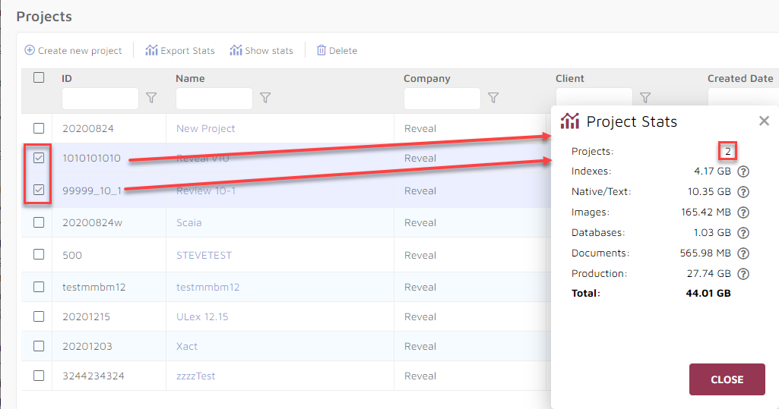The width and height of the screenshot is (779, 409).
Task: Click the help icon next to Production
Action: click(x=743, y=274)
